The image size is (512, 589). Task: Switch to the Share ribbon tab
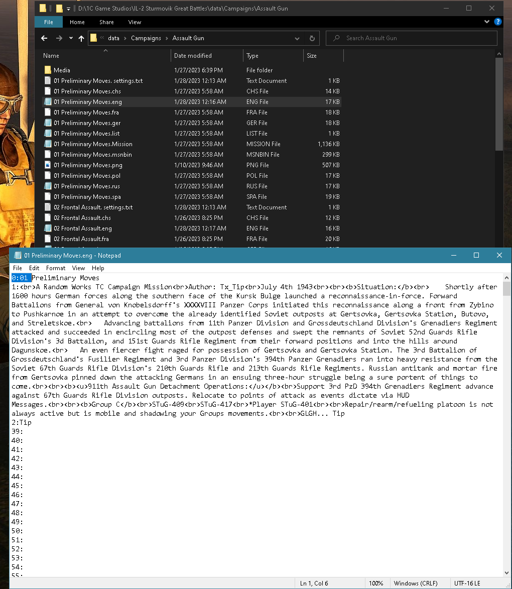pos(107,22)
